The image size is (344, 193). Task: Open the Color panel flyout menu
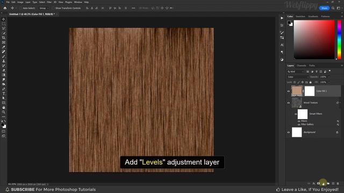coord(342,17)
